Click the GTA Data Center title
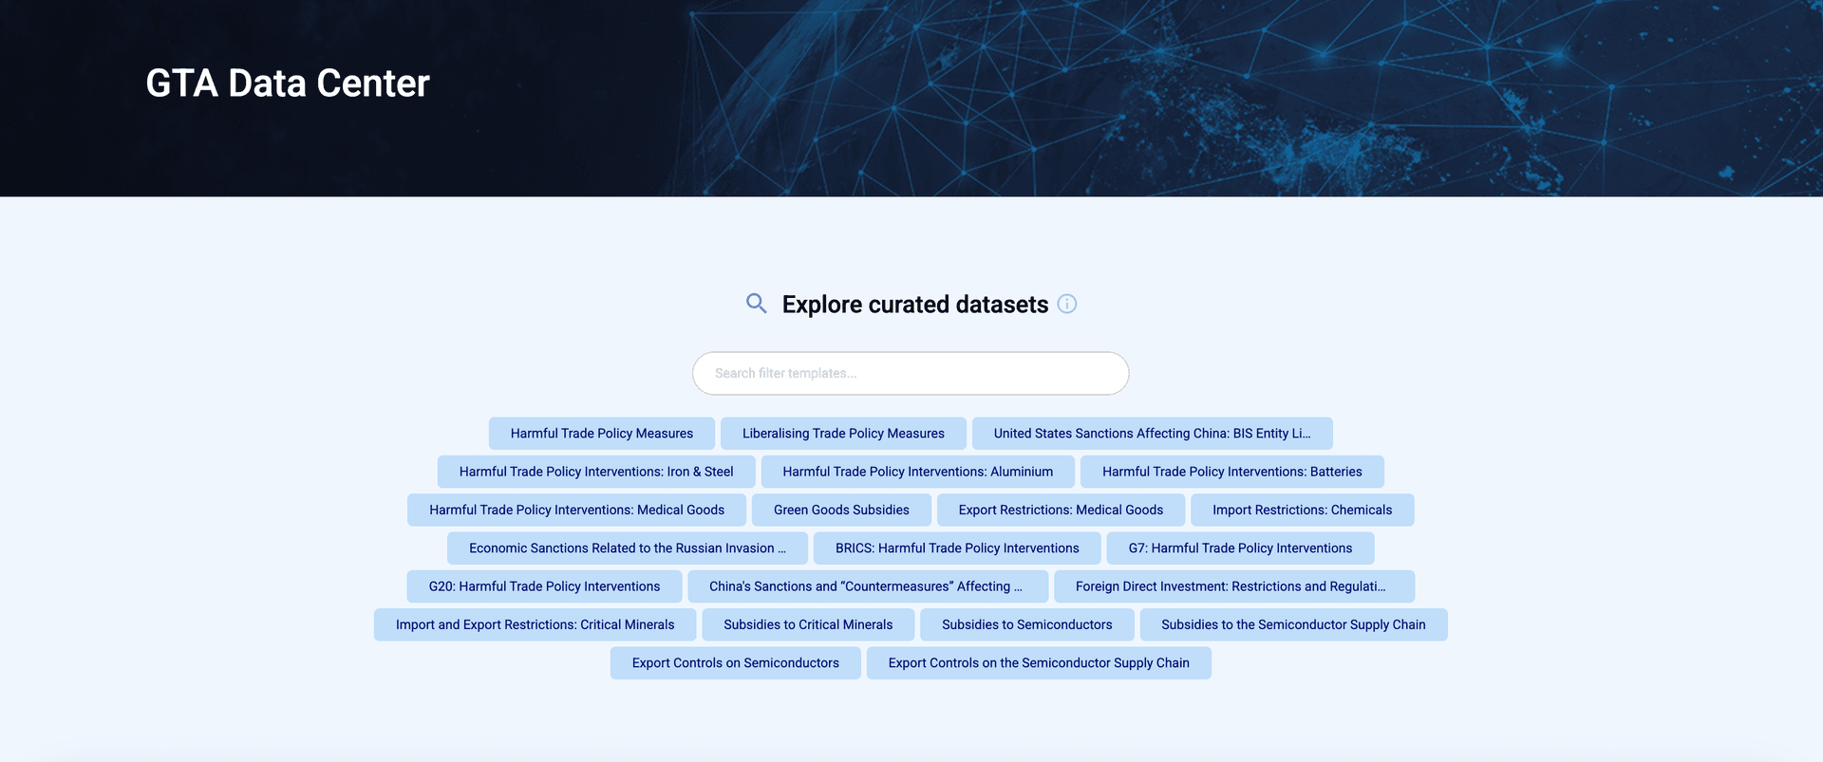This screenshot has height=762, width=1823. [x=288, y=84]
